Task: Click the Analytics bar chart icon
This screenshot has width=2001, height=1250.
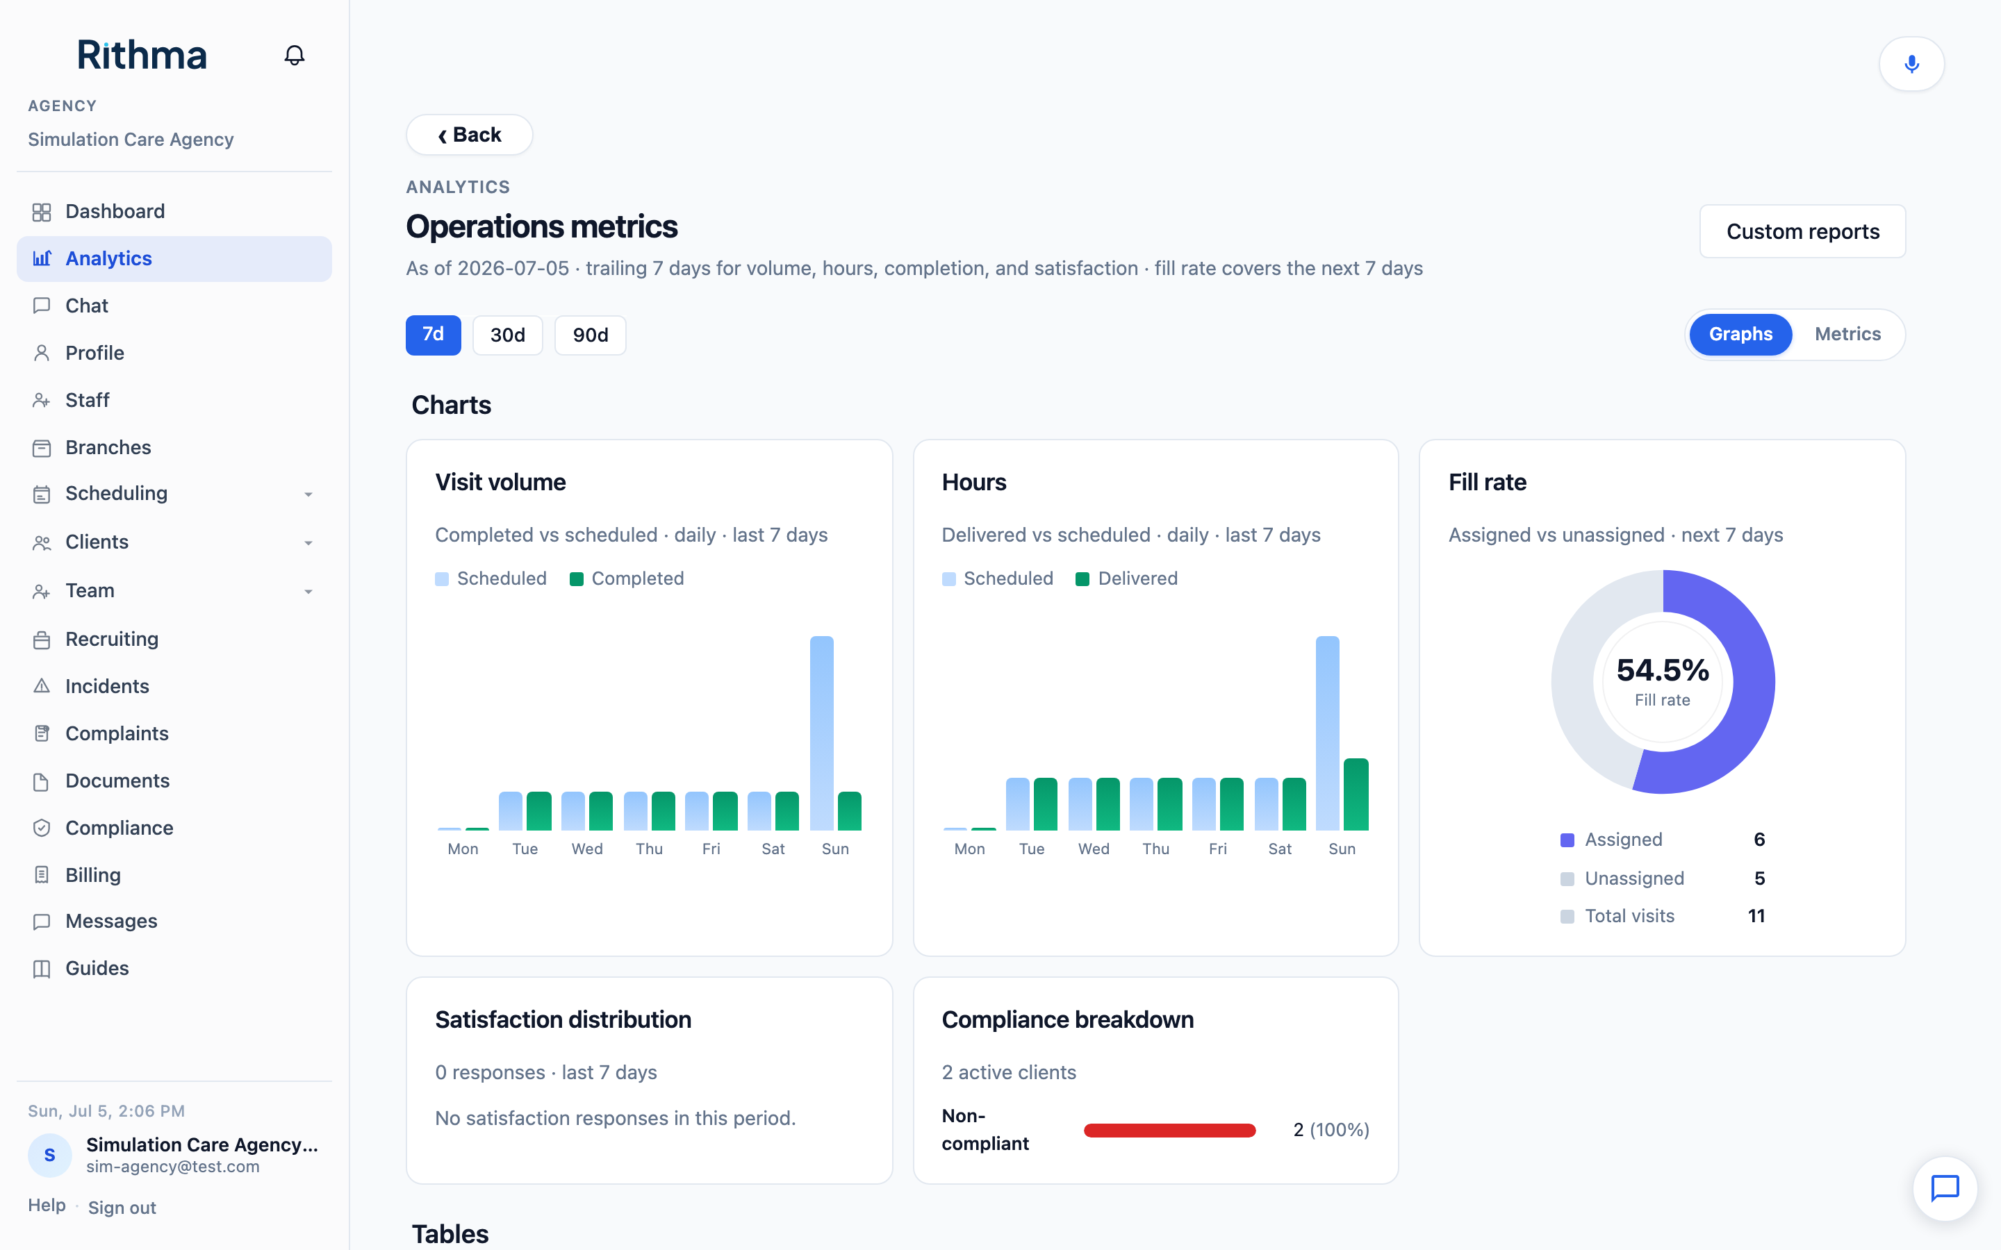Action: pyautogui.click(x=42, y=259)
